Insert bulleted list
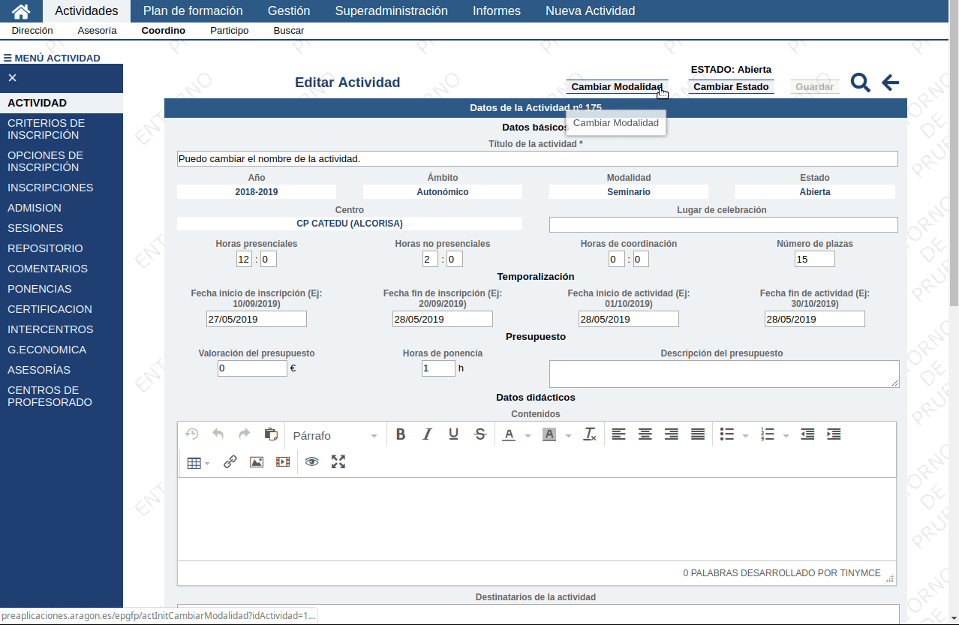The image size is (959, 625). pyautogui.click(x=726, y=434)
